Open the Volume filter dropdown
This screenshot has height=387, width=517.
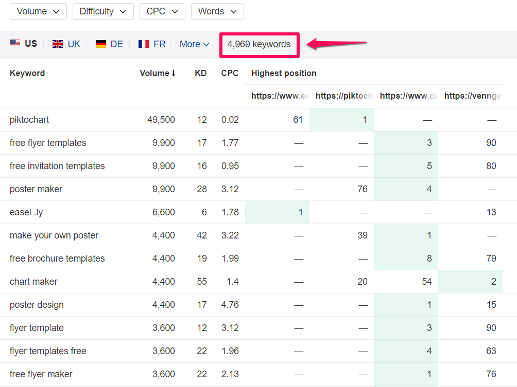click(38, 11)
